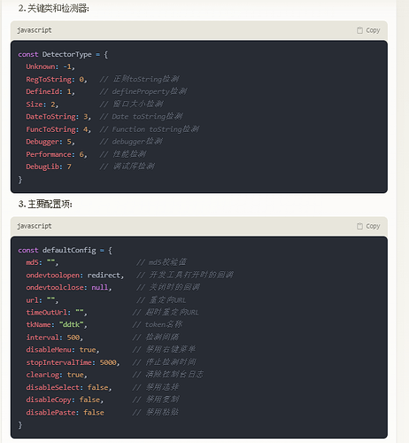Click javascript label above defaultConfig block
Viewport: 409px width, 443px height.
(35, 226)
